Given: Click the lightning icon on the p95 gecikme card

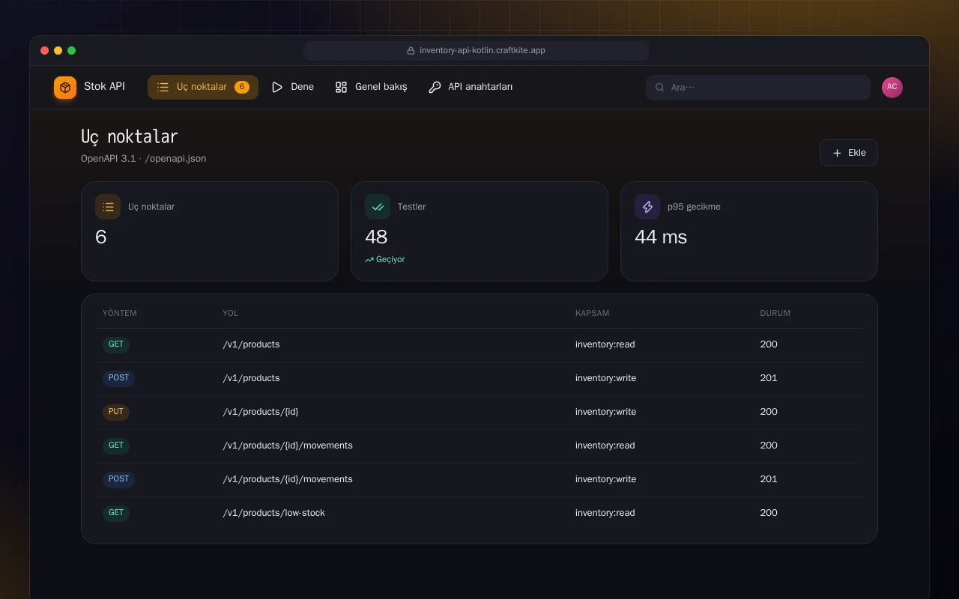Looking at the screenshot, I should (x=647, y=207).
